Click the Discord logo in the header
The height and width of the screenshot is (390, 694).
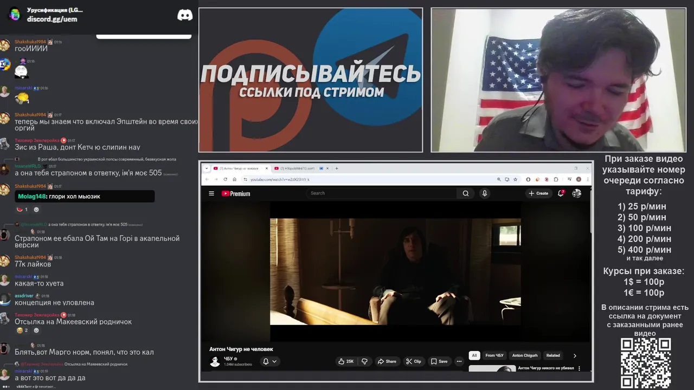185,15
